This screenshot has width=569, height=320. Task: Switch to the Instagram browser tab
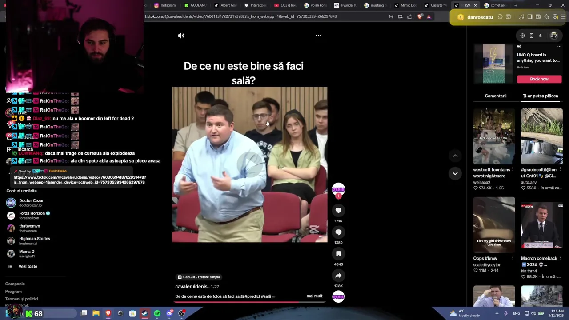click(x=164, y=5)
